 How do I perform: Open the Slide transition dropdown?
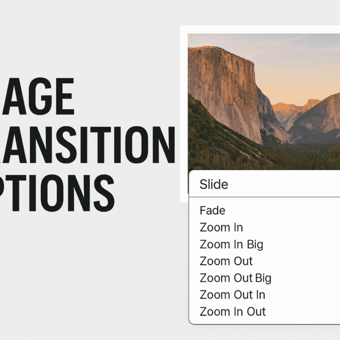click(264, 184)
